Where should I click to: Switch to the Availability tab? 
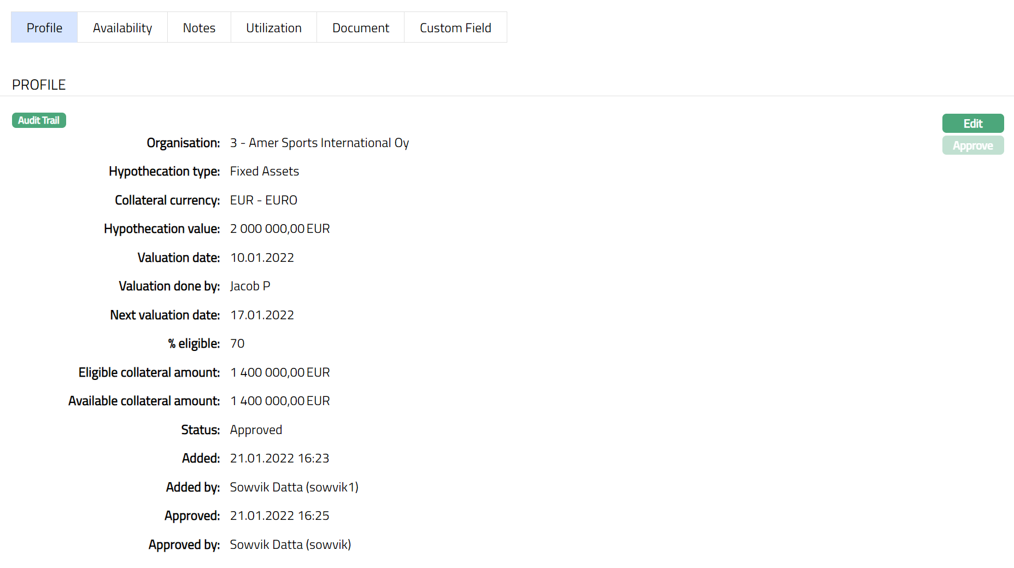point(122,28)
